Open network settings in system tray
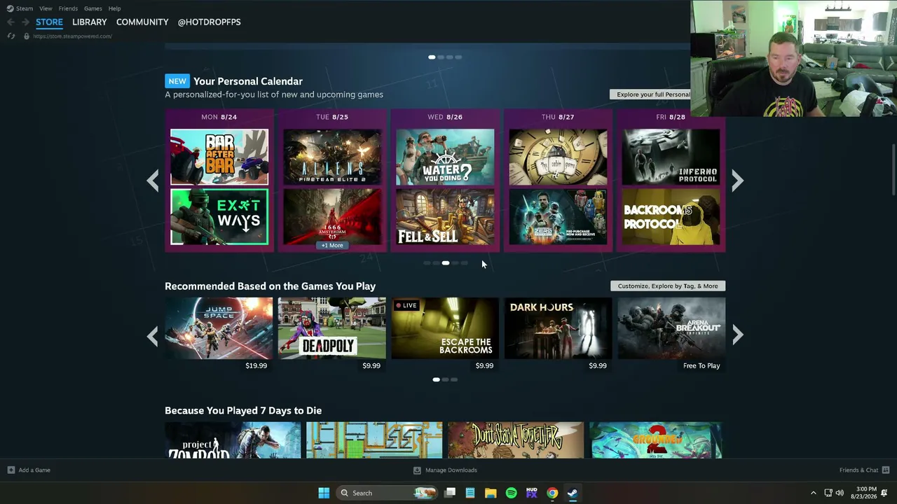The image size is (897, 504). pos(828,493)
